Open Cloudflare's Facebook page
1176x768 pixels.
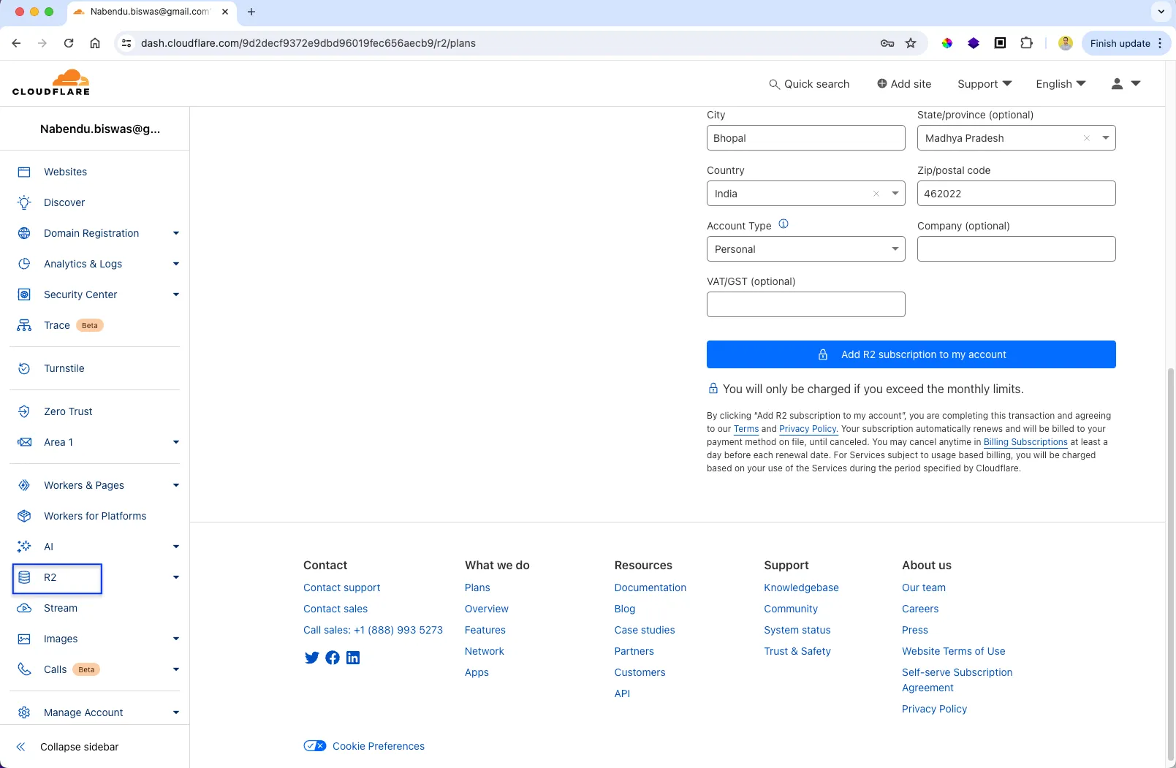(x=333, y=658)
